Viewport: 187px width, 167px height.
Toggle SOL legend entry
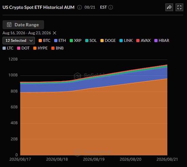tap(91, 41)
